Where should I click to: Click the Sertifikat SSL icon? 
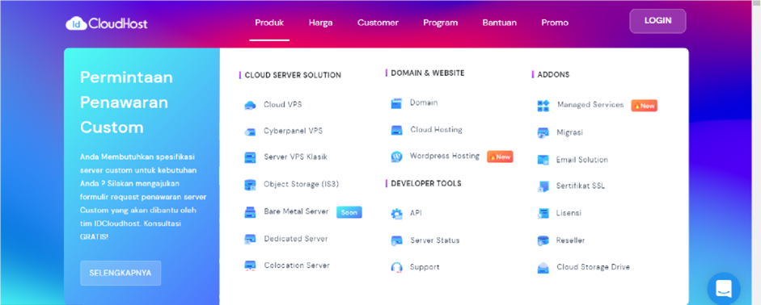[543, 186]
